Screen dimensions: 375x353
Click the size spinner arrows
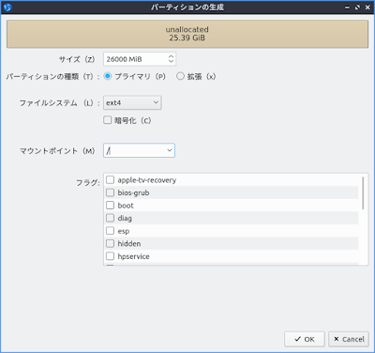pyautogui.click(x=171, y=59)
